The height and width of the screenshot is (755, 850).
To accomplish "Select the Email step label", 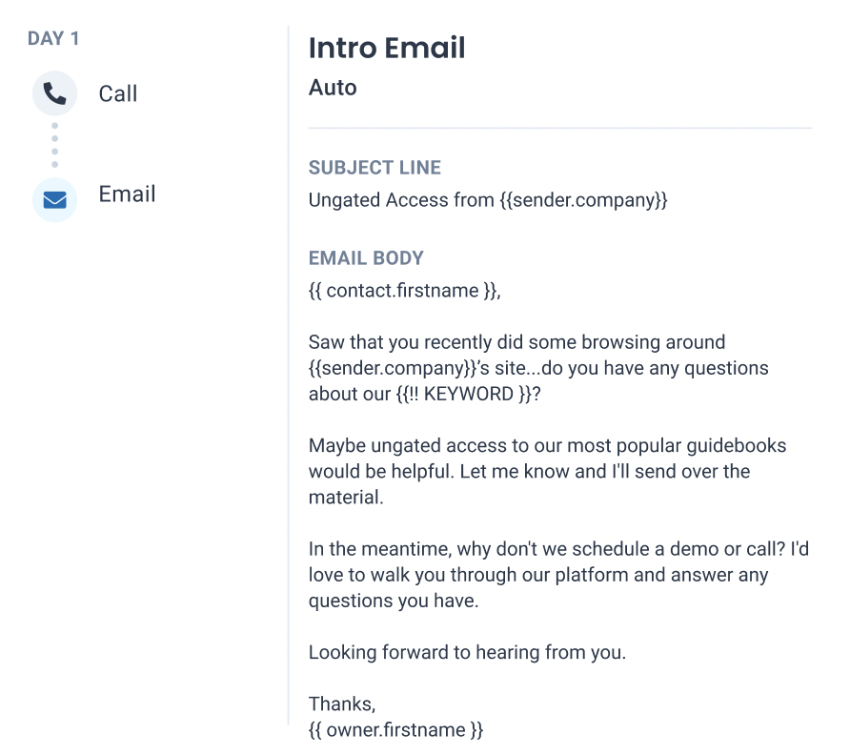I will [x=127, y=194].
